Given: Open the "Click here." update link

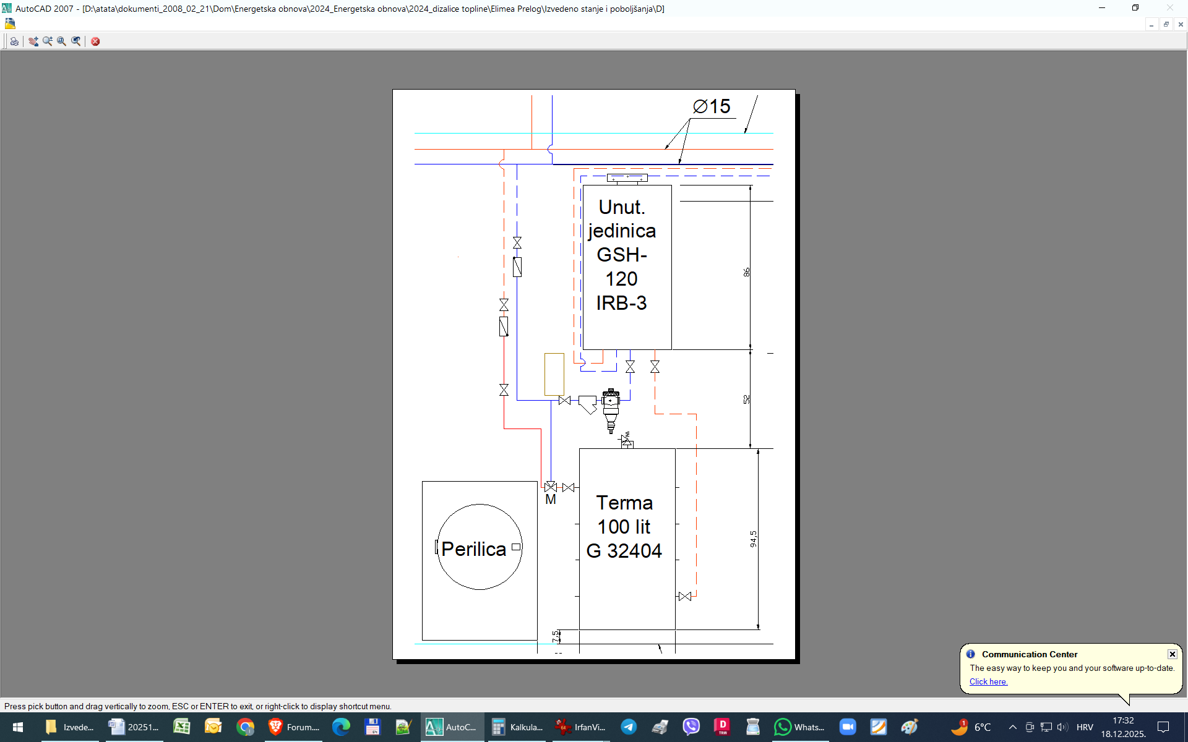Looking at the screenshot, I should [x=988, y=681].
